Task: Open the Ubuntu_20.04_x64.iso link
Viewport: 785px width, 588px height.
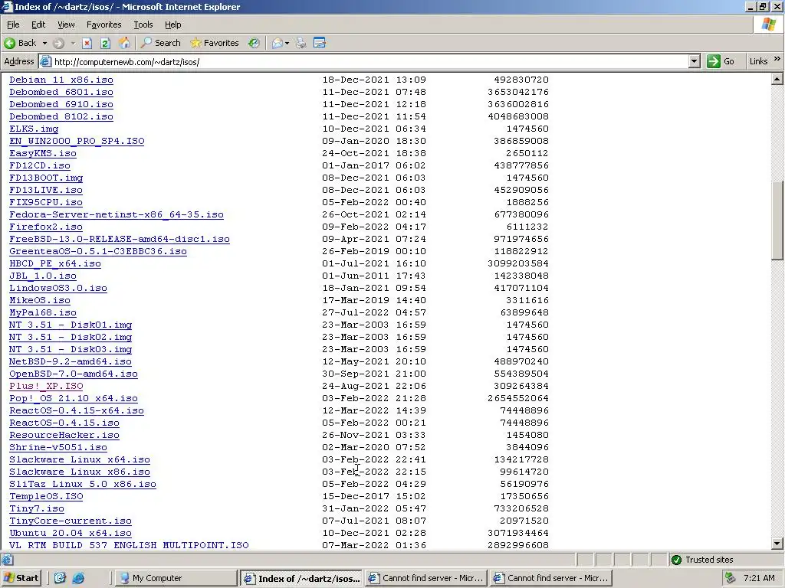Action: (71, 533)
